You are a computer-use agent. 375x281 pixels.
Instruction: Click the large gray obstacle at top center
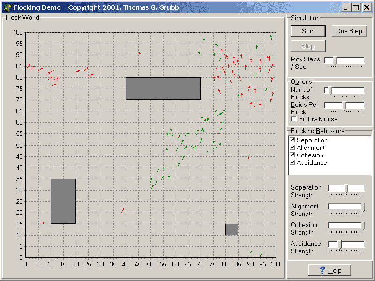(x=163, y=89)
